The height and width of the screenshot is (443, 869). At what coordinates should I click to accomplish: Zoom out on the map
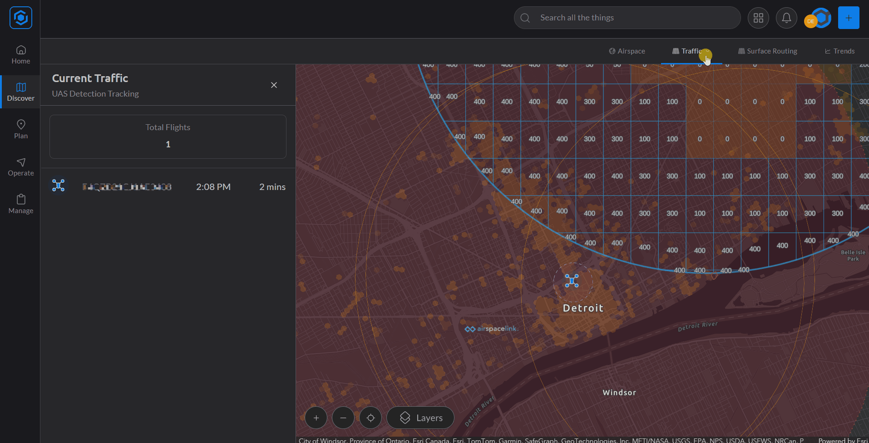click(343, 418)
